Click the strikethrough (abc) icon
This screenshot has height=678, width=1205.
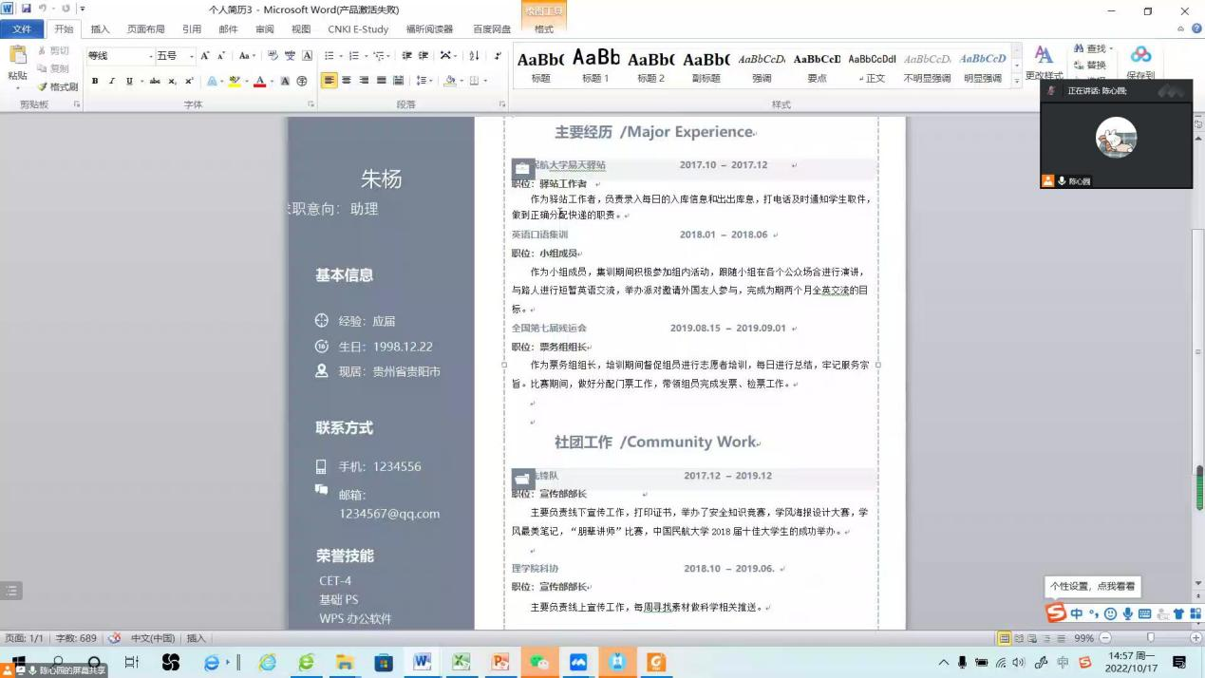coord(155,82)
